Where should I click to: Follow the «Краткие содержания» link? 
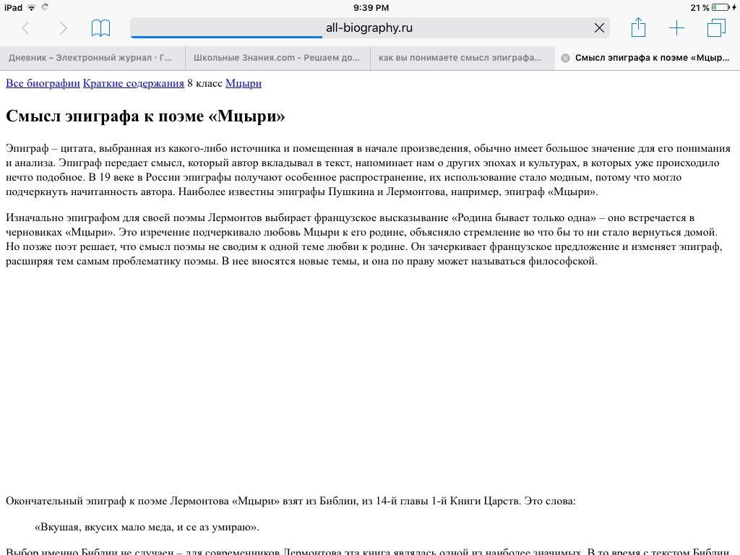134,84
